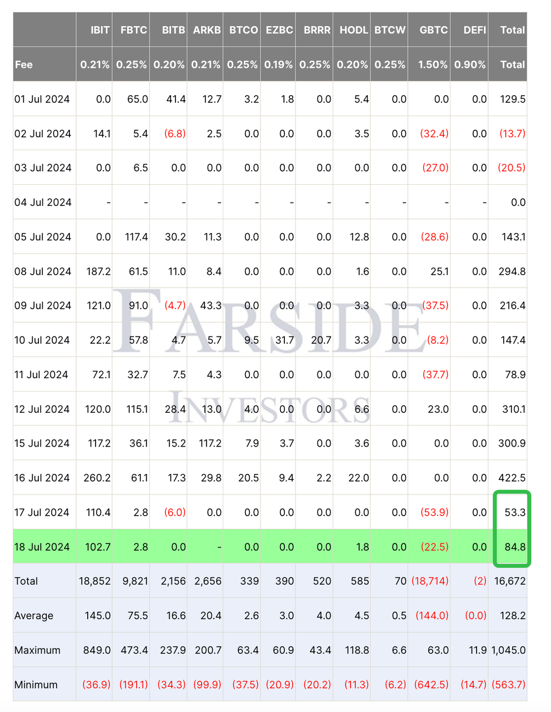Select the 18 Jul 2024 highlighted row date
This screenshot has height=712, width=551.
tap(42, 547)
